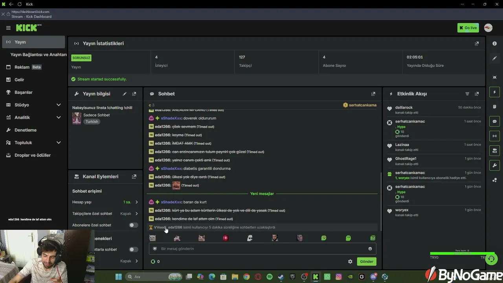Screen dimensions: 503x283
Task: Open the emoji picker in message box
Action: tap(370, 248)
